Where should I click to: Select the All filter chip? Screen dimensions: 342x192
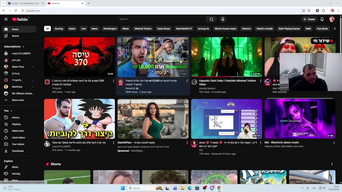pyautogui.click(x=47, y=29)
